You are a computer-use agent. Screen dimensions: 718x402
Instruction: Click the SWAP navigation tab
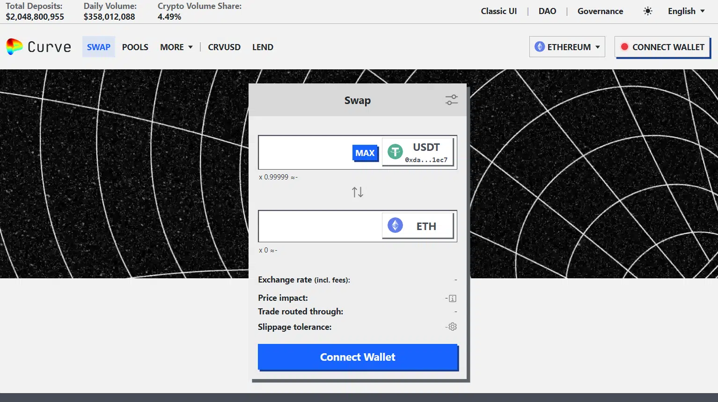tap(99, 47)
